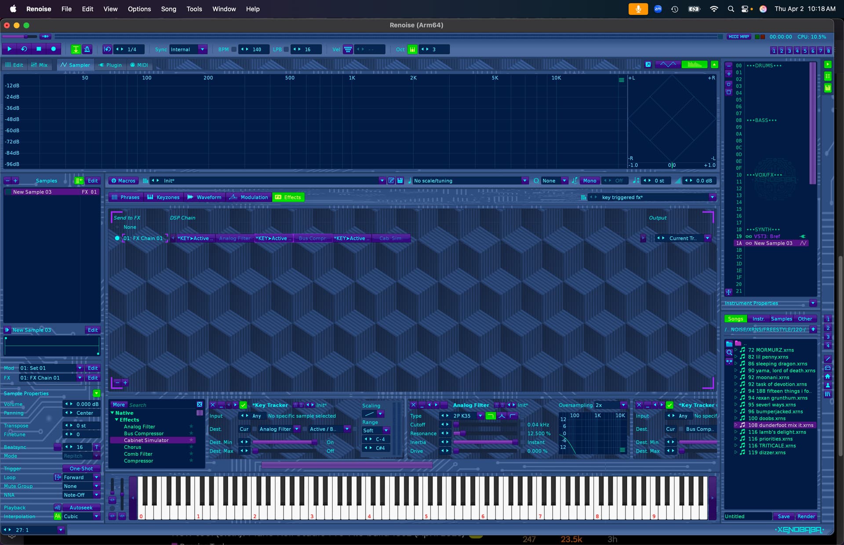The width and height of the screenshot is (844, 545).
Task: Open the Song menu
Action: (168, 9)
